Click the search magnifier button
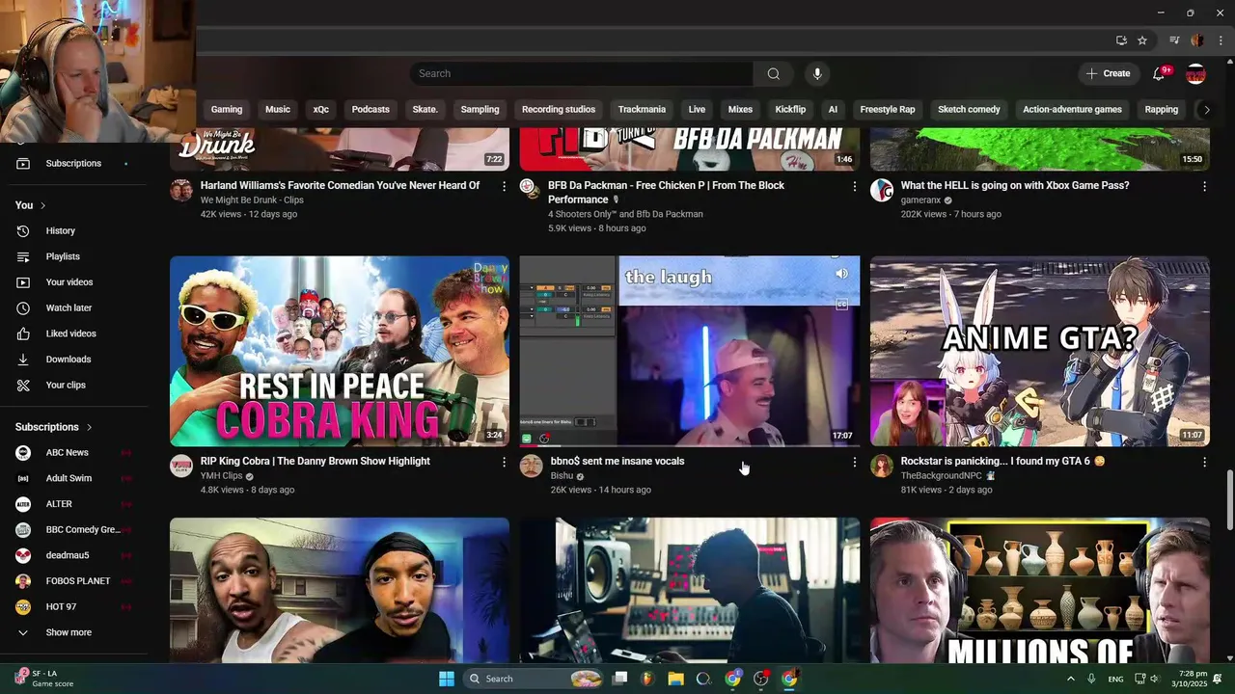 click(773, 73)
